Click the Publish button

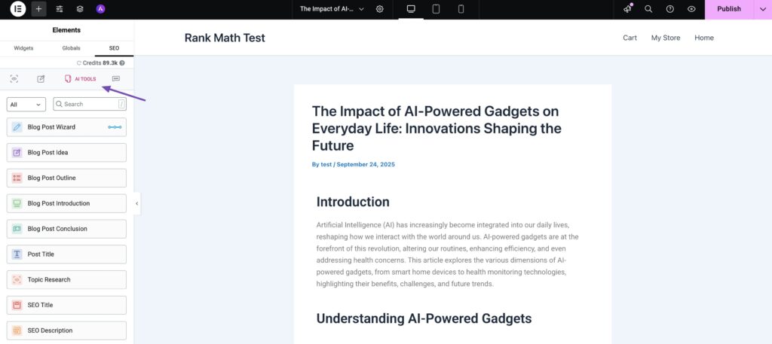[728, 9]
